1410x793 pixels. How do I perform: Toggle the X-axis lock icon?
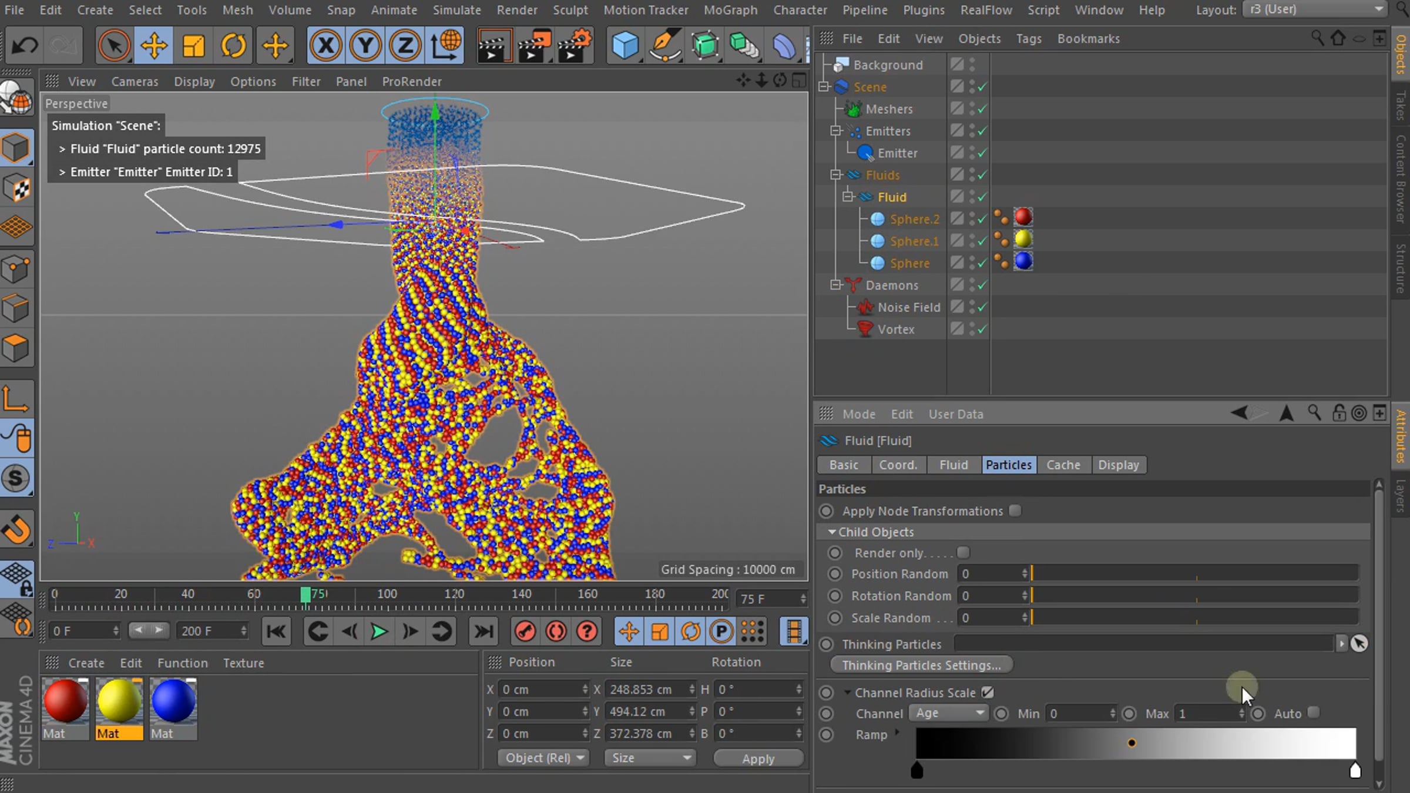click(326, 46)
